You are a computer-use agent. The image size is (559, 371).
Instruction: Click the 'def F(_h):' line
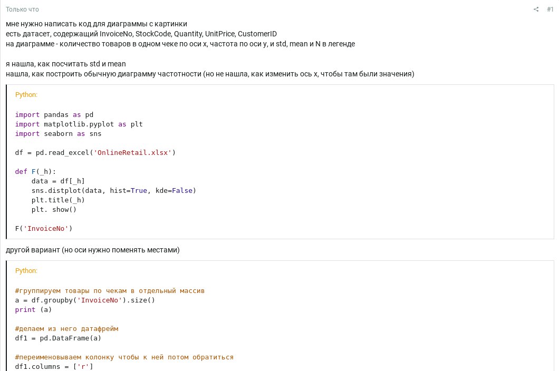[x=36, y=171]
